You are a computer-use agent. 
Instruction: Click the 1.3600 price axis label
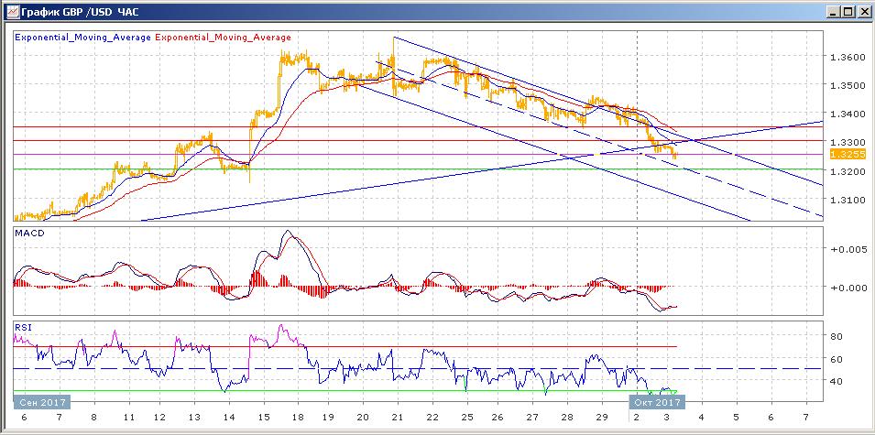click(x=844, y=57)
